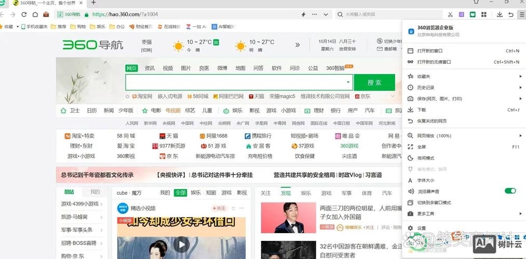Click the 360浏览器企业版 account logo
This screenshot has height=259, width=526.
coord(411,31)
